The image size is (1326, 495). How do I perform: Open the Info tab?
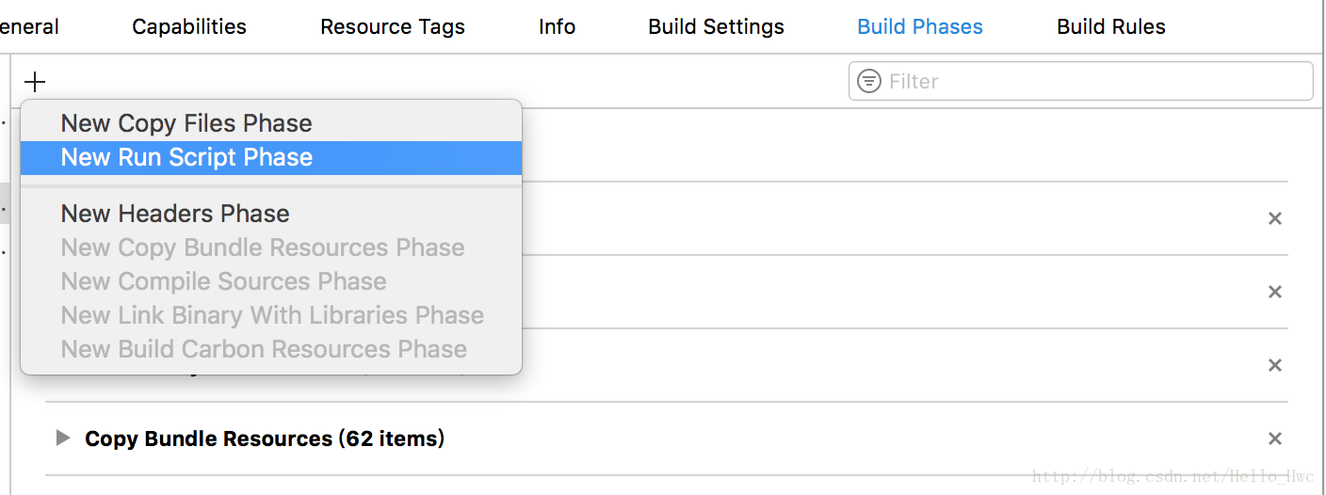tap(557, 26)
